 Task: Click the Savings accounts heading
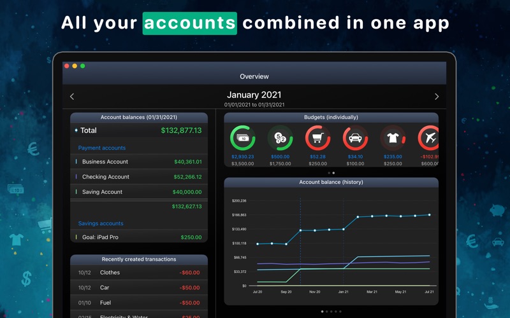click(101, 224)
